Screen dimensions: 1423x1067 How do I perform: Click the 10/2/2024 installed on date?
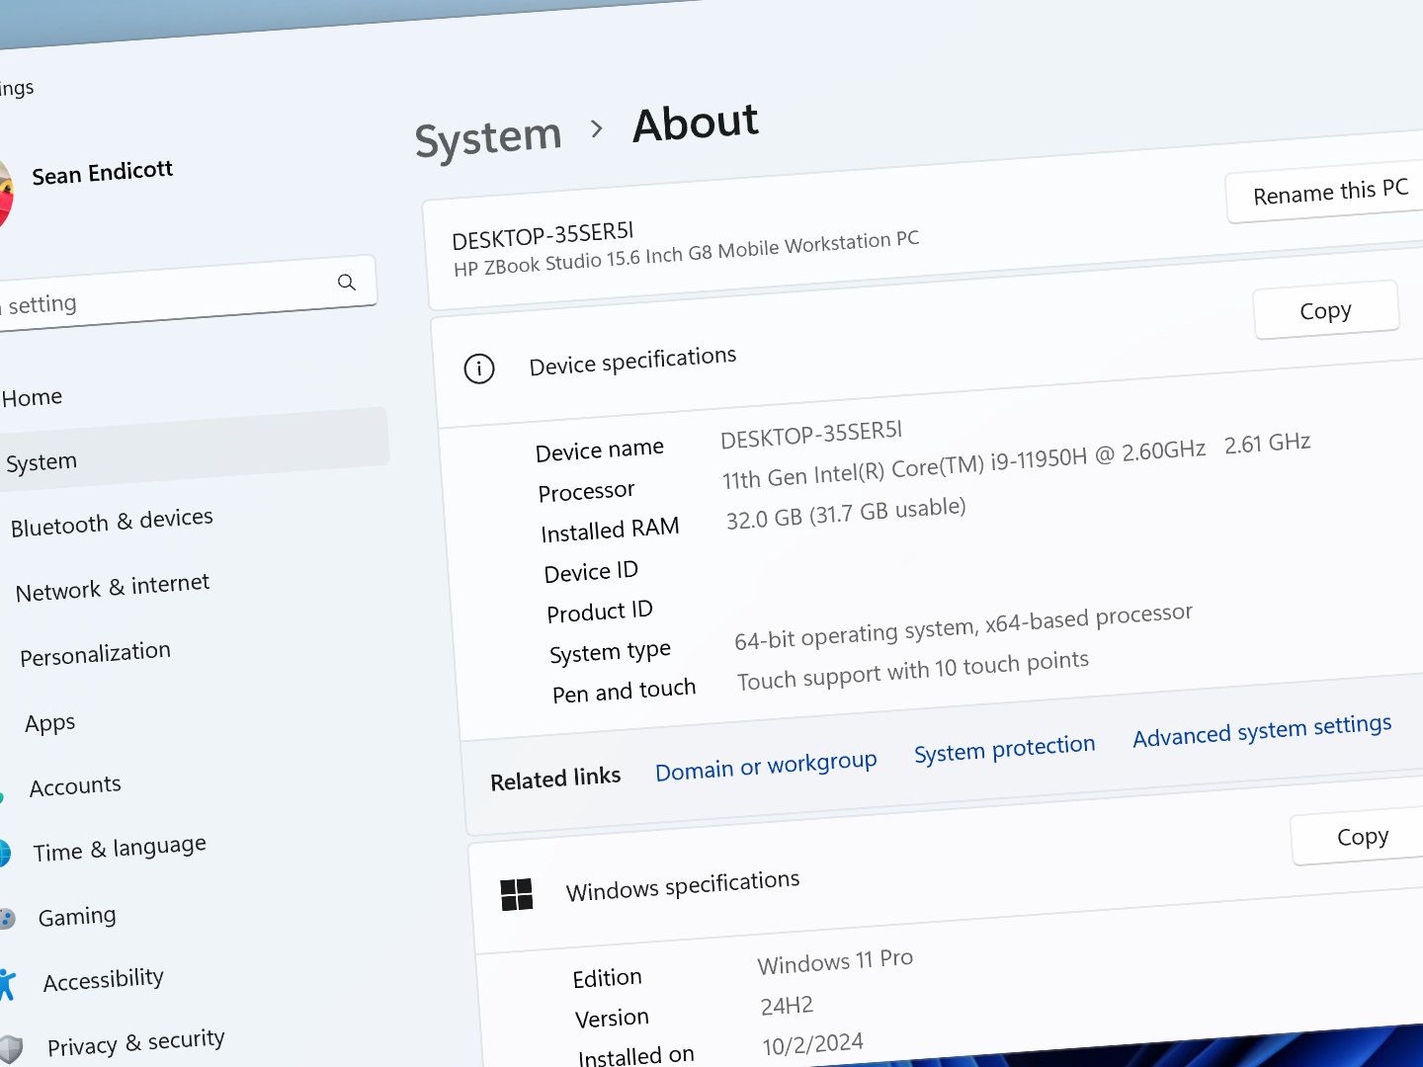pyautogui.click(x=812, y=1044)
